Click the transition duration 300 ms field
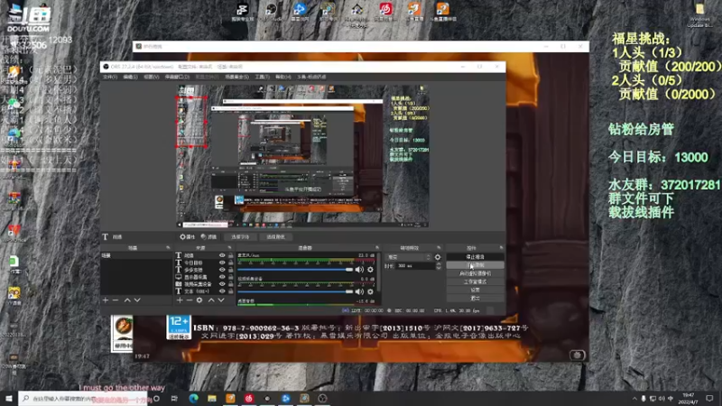This screenshot has width=722, height=406. click(415, 266)
